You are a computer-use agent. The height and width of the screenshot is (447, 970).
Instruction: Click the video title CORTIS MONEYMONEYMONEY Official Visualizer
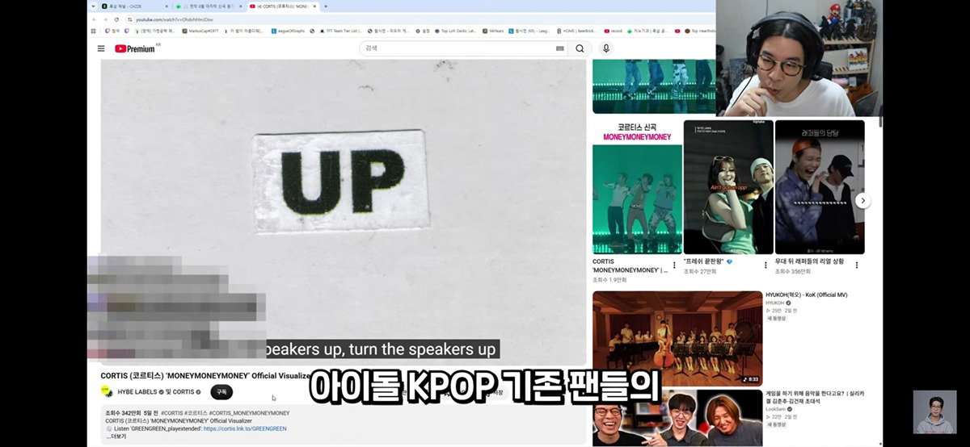tap(205, 376)
